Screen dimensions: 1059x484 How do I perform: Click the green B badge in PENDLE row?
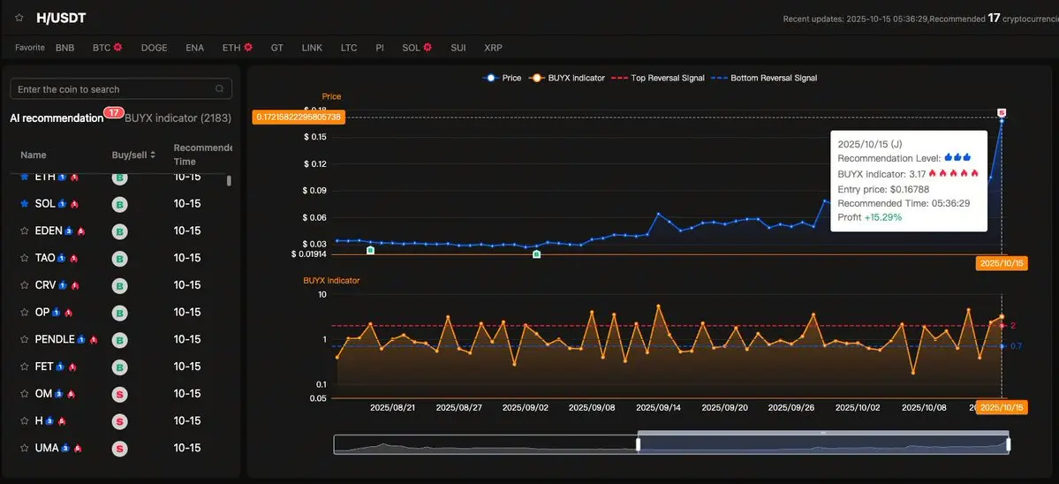[x=119, y=340]
